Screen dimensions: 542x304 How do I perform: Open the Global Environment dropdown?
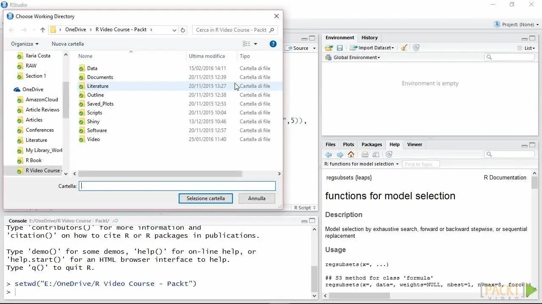(x=352, y=57)
